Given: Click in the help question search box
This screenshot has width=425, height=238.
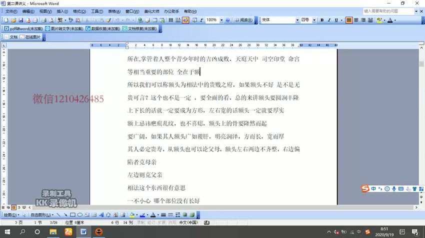Looking at the screenshot, I should [x=388, y=11].
